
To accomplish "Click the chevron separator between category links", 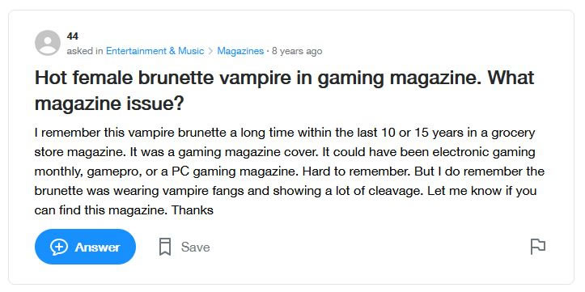I will coord(210,51).
